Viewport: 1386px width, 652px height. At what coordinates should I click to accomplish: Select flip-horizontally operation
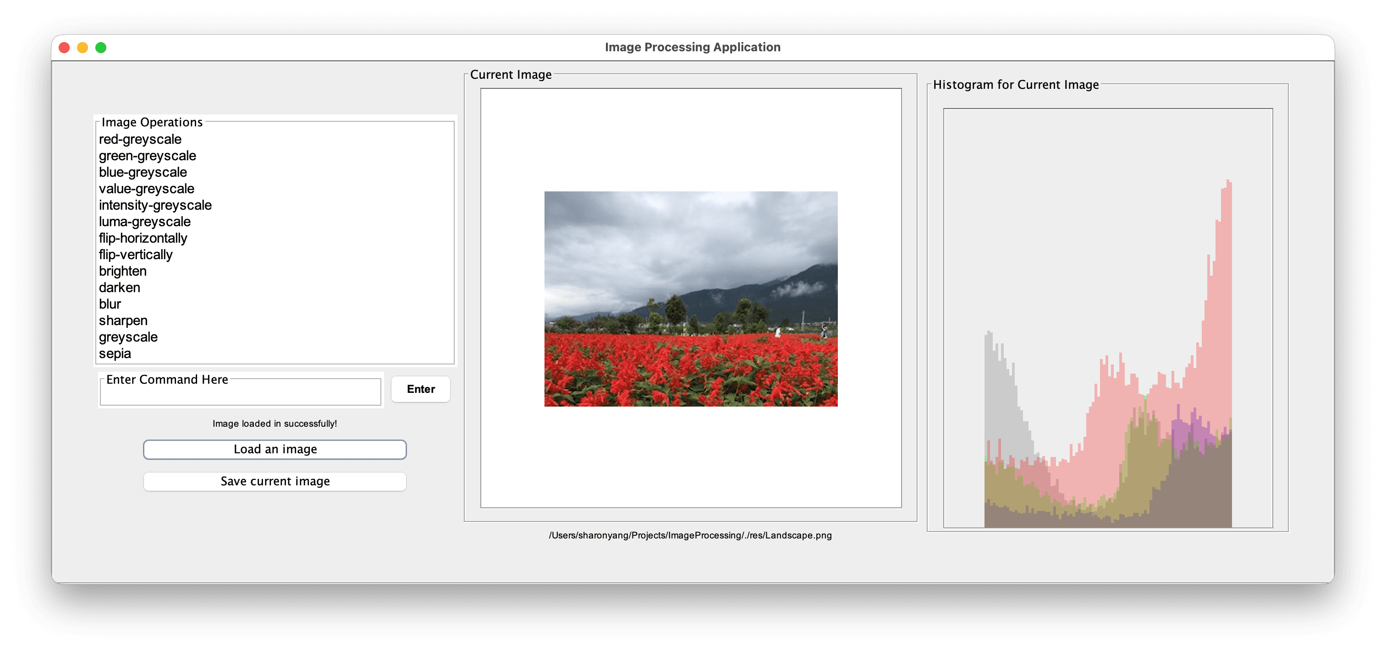275,238
